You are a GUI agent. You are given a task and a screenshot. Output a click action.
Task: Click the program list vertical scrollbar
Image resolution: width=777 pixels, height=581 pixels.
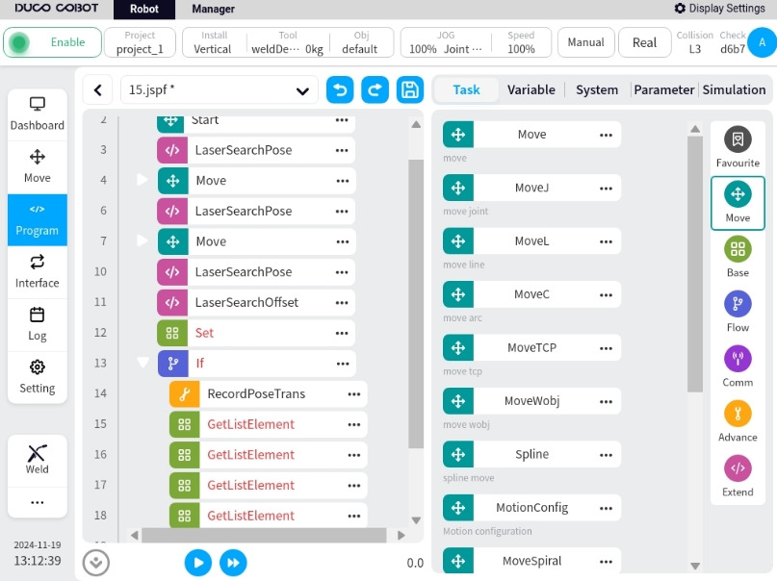[x=416, y=289]
